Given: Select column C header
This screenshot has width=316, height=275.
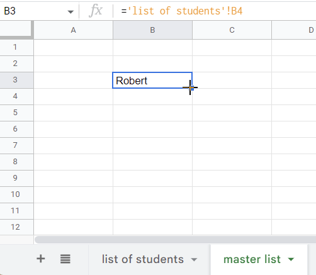Looking at the screenshot, I should [x=232, y=30].
